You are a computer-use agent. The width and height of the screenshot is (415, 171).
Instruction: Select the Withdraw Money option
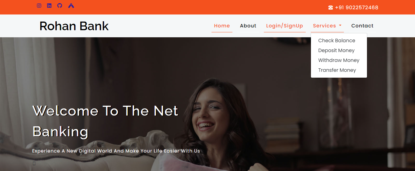[339, 60]
